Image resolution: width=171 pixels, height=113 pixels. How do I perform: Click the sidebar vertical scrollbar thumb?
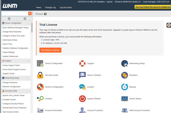[32, 28]
